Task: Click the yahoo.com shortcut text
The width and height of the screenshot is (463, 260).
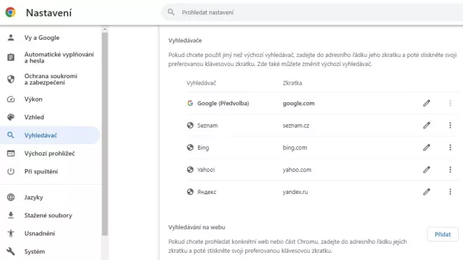Action: [297, 170]
